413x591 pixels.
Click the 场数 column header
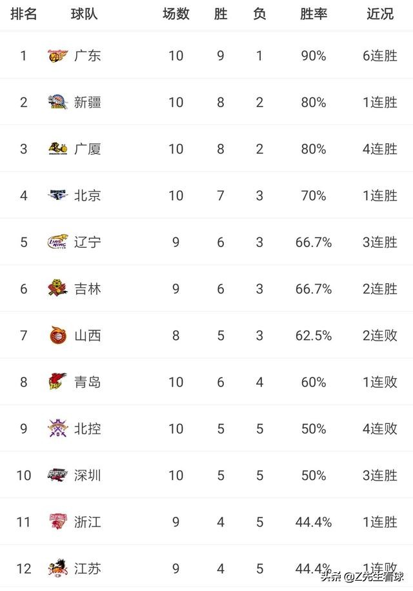[x=176, y=14]
